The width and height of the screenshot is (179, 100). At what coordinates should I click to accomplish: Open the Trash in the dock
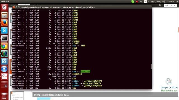pos(4,96)
